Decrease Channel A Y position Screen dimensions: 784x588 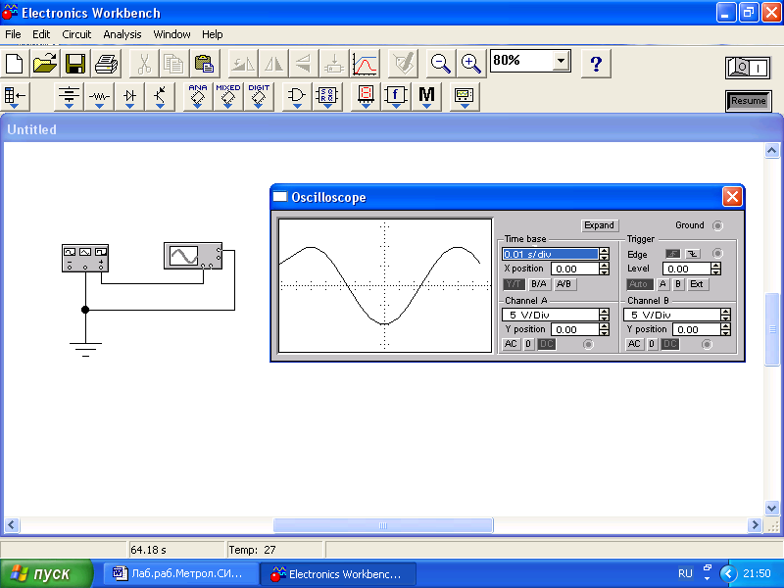pos(605,332)
